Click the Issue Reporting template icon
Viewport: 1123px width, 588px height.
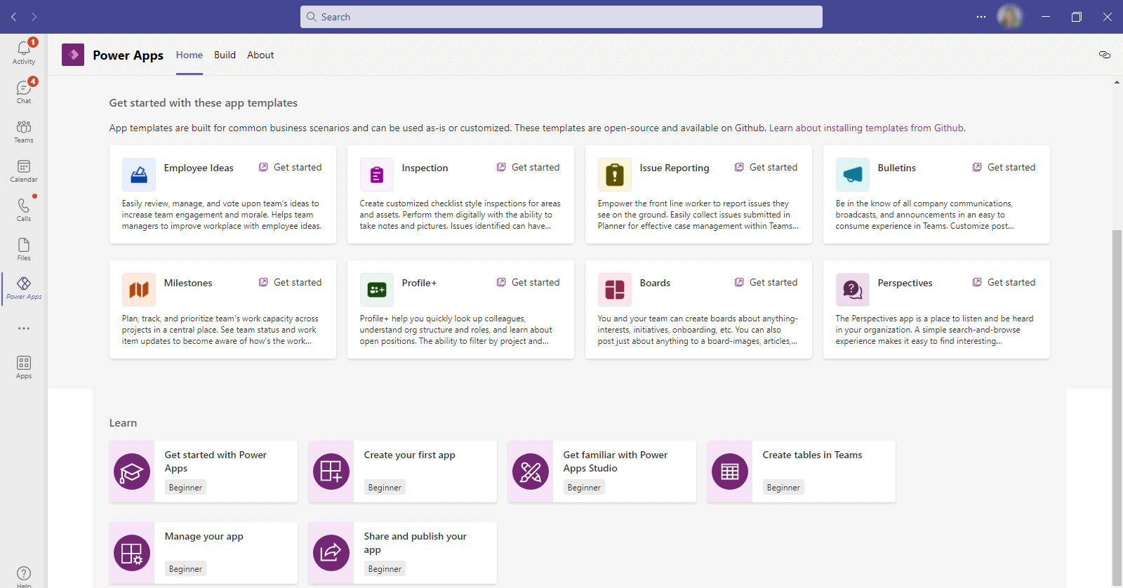[x=615, y=175]
